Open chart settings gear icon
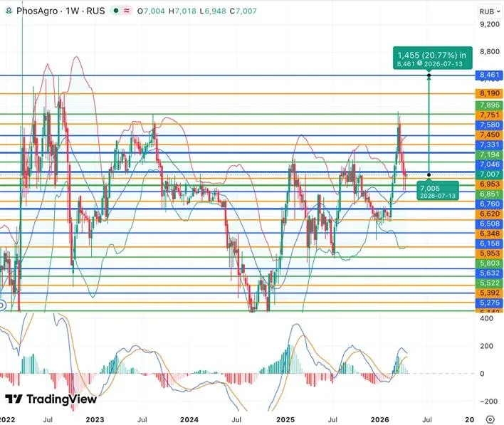The height and width of the screenshot is (425, 504). (x=490, y=420)
